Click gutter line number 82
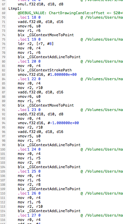Viewport: 123px width, 224px height. [x=3, y=70]
